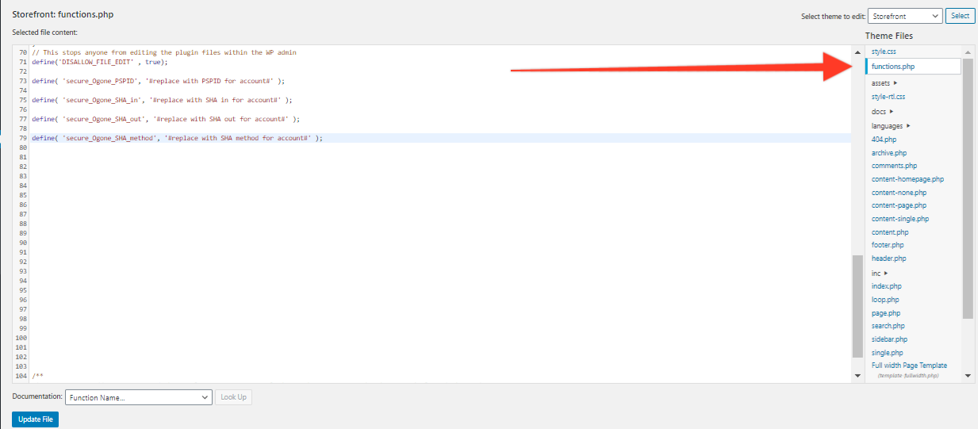978x429 pixels.
Task: Open footer.php file
Action: tap(888, 245)
